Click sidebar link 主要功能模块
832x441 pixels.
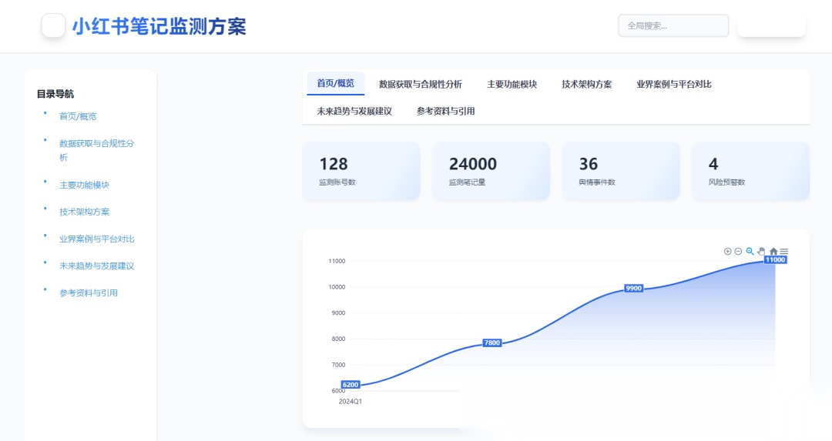pos(85,185)
